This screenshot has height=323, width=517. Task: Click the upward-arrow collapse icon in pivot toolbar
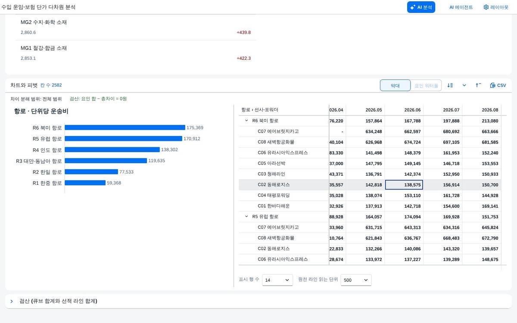click(x=478, y=85)
